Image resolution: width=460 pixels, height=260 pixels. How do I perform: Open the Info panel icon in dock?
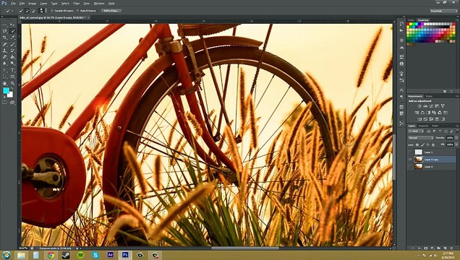[401, 64]
